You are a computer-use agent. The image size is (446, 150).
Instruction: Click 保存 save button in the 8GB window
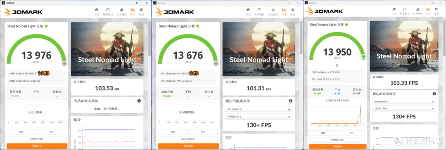coord(203,132)
